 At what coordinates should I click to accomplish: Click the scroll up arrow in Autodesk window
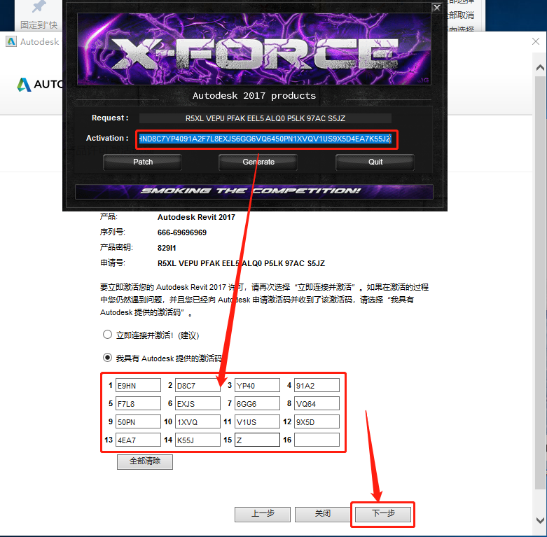(x=540, y=68)
